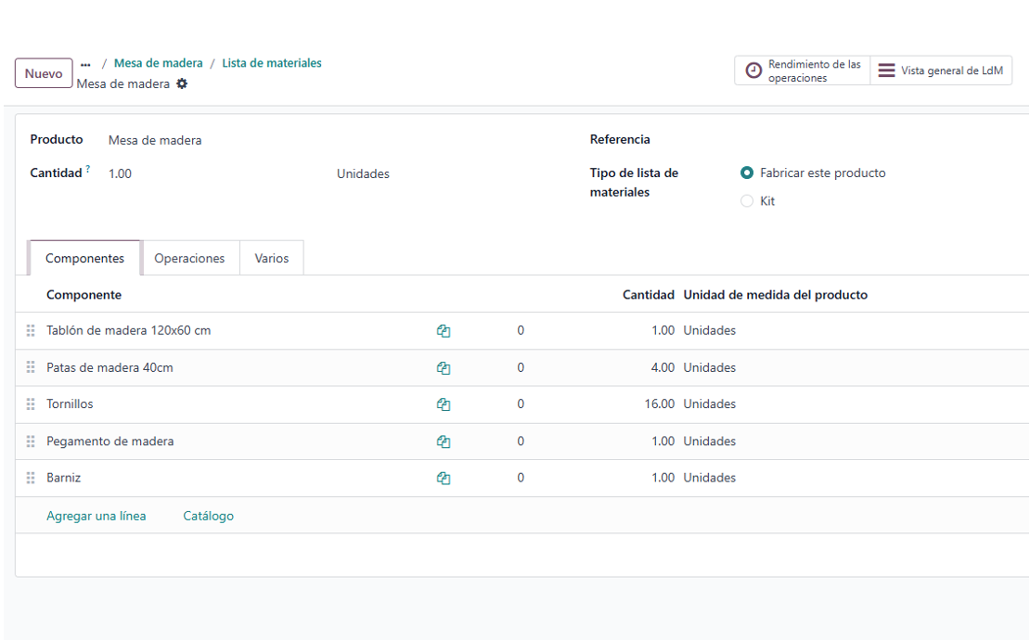Click the drag handle of Barniz row
The height and width of the screenshot is (640, 1030).
click(31, 478)
